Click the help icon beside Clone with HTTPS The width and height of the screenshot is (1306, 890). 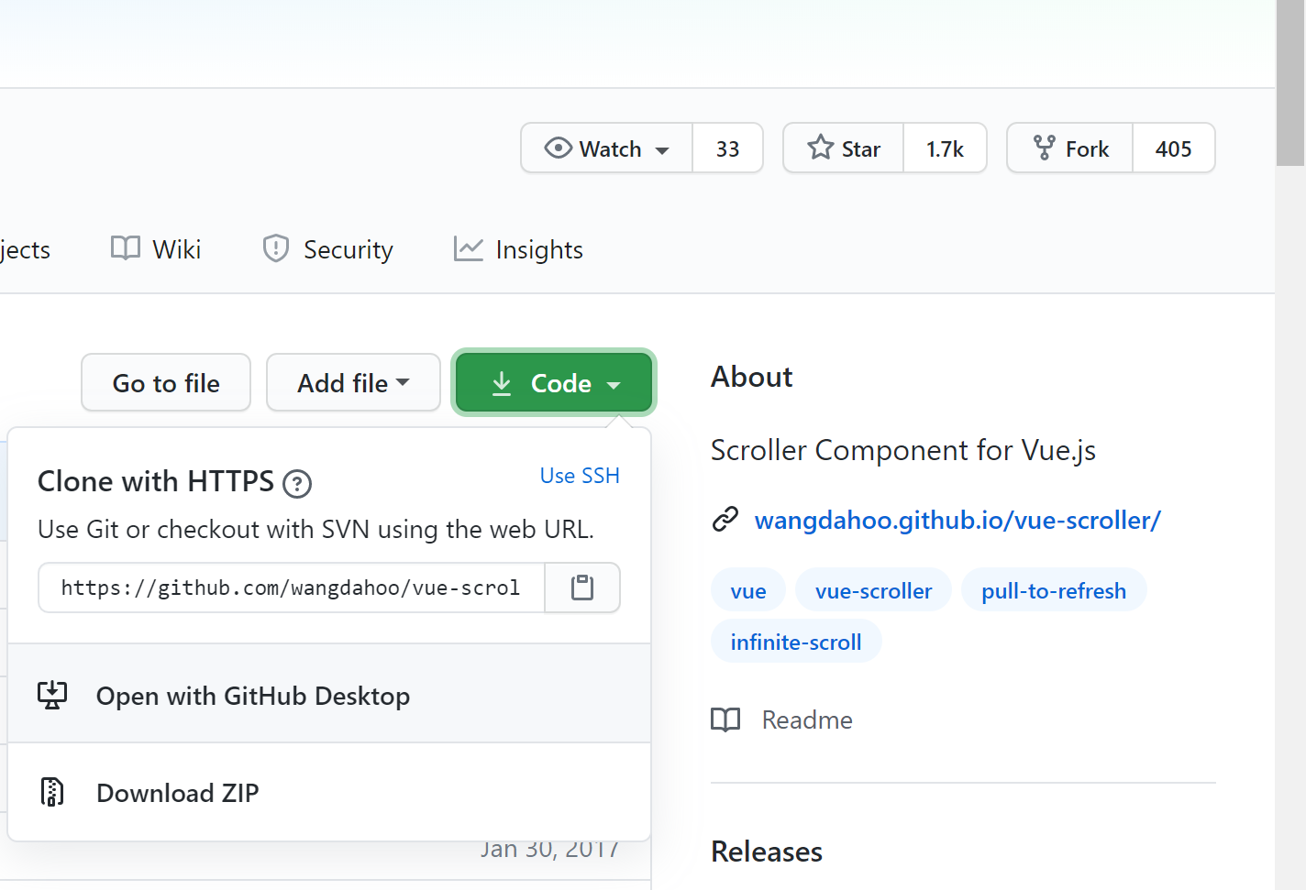click(x=297, y=483)
